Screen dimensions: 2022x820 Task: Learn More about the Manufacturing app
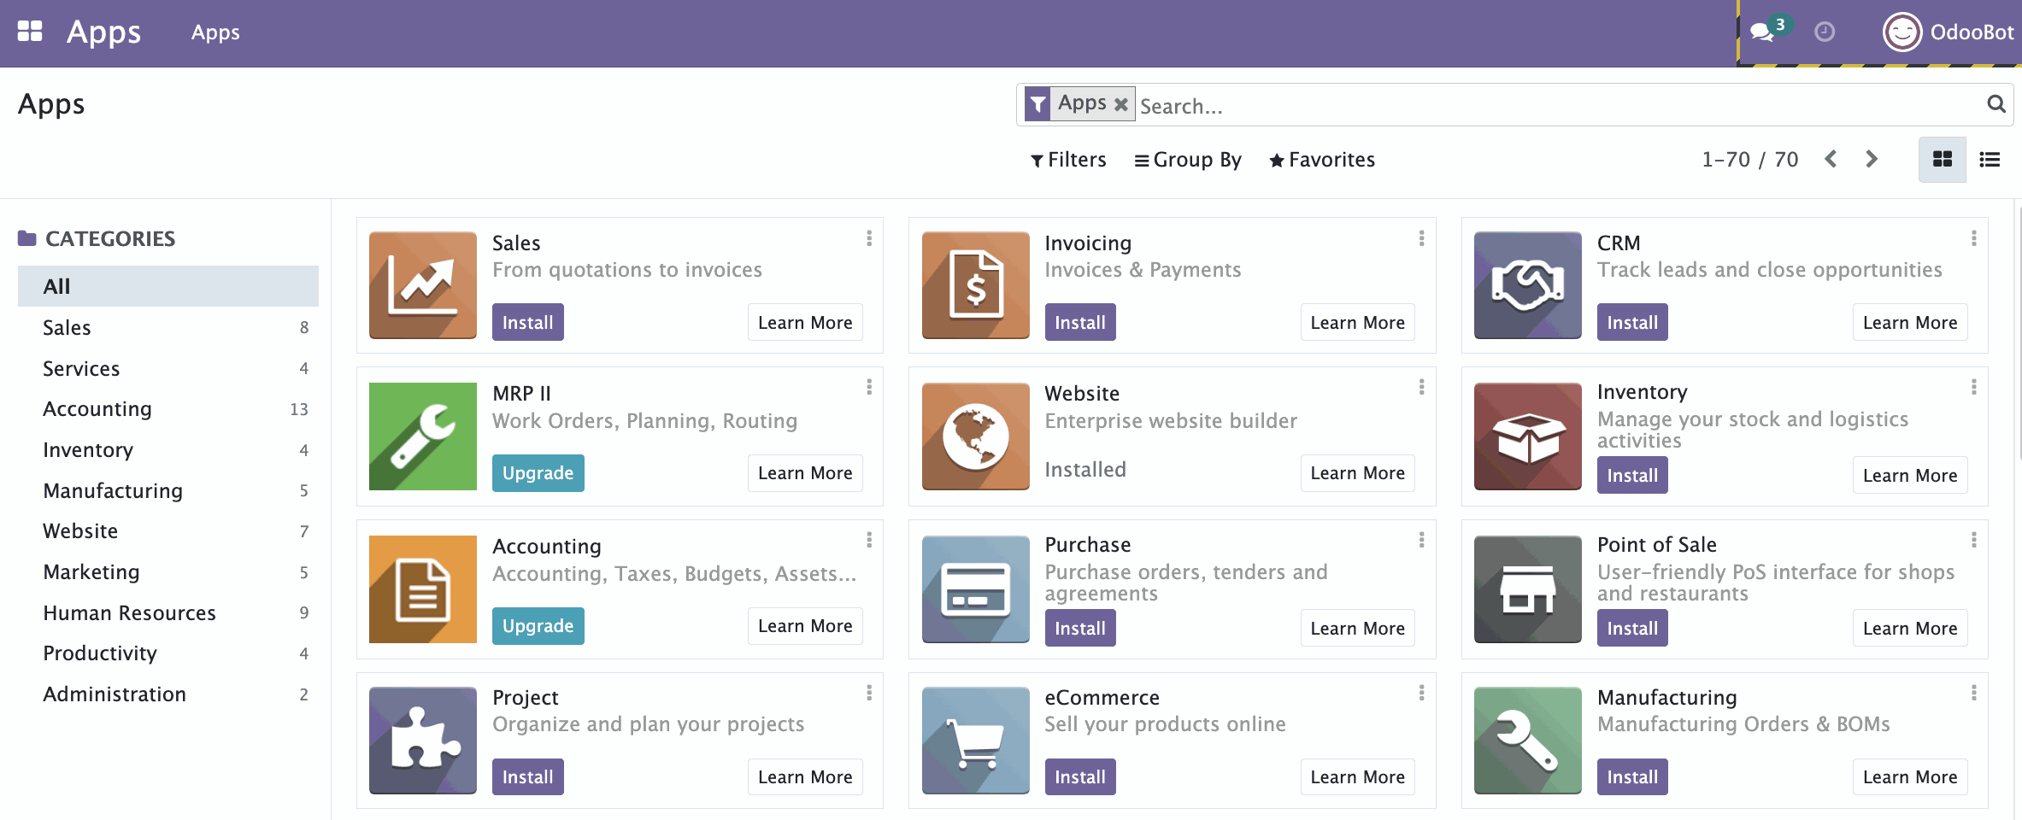[1910, 776]
